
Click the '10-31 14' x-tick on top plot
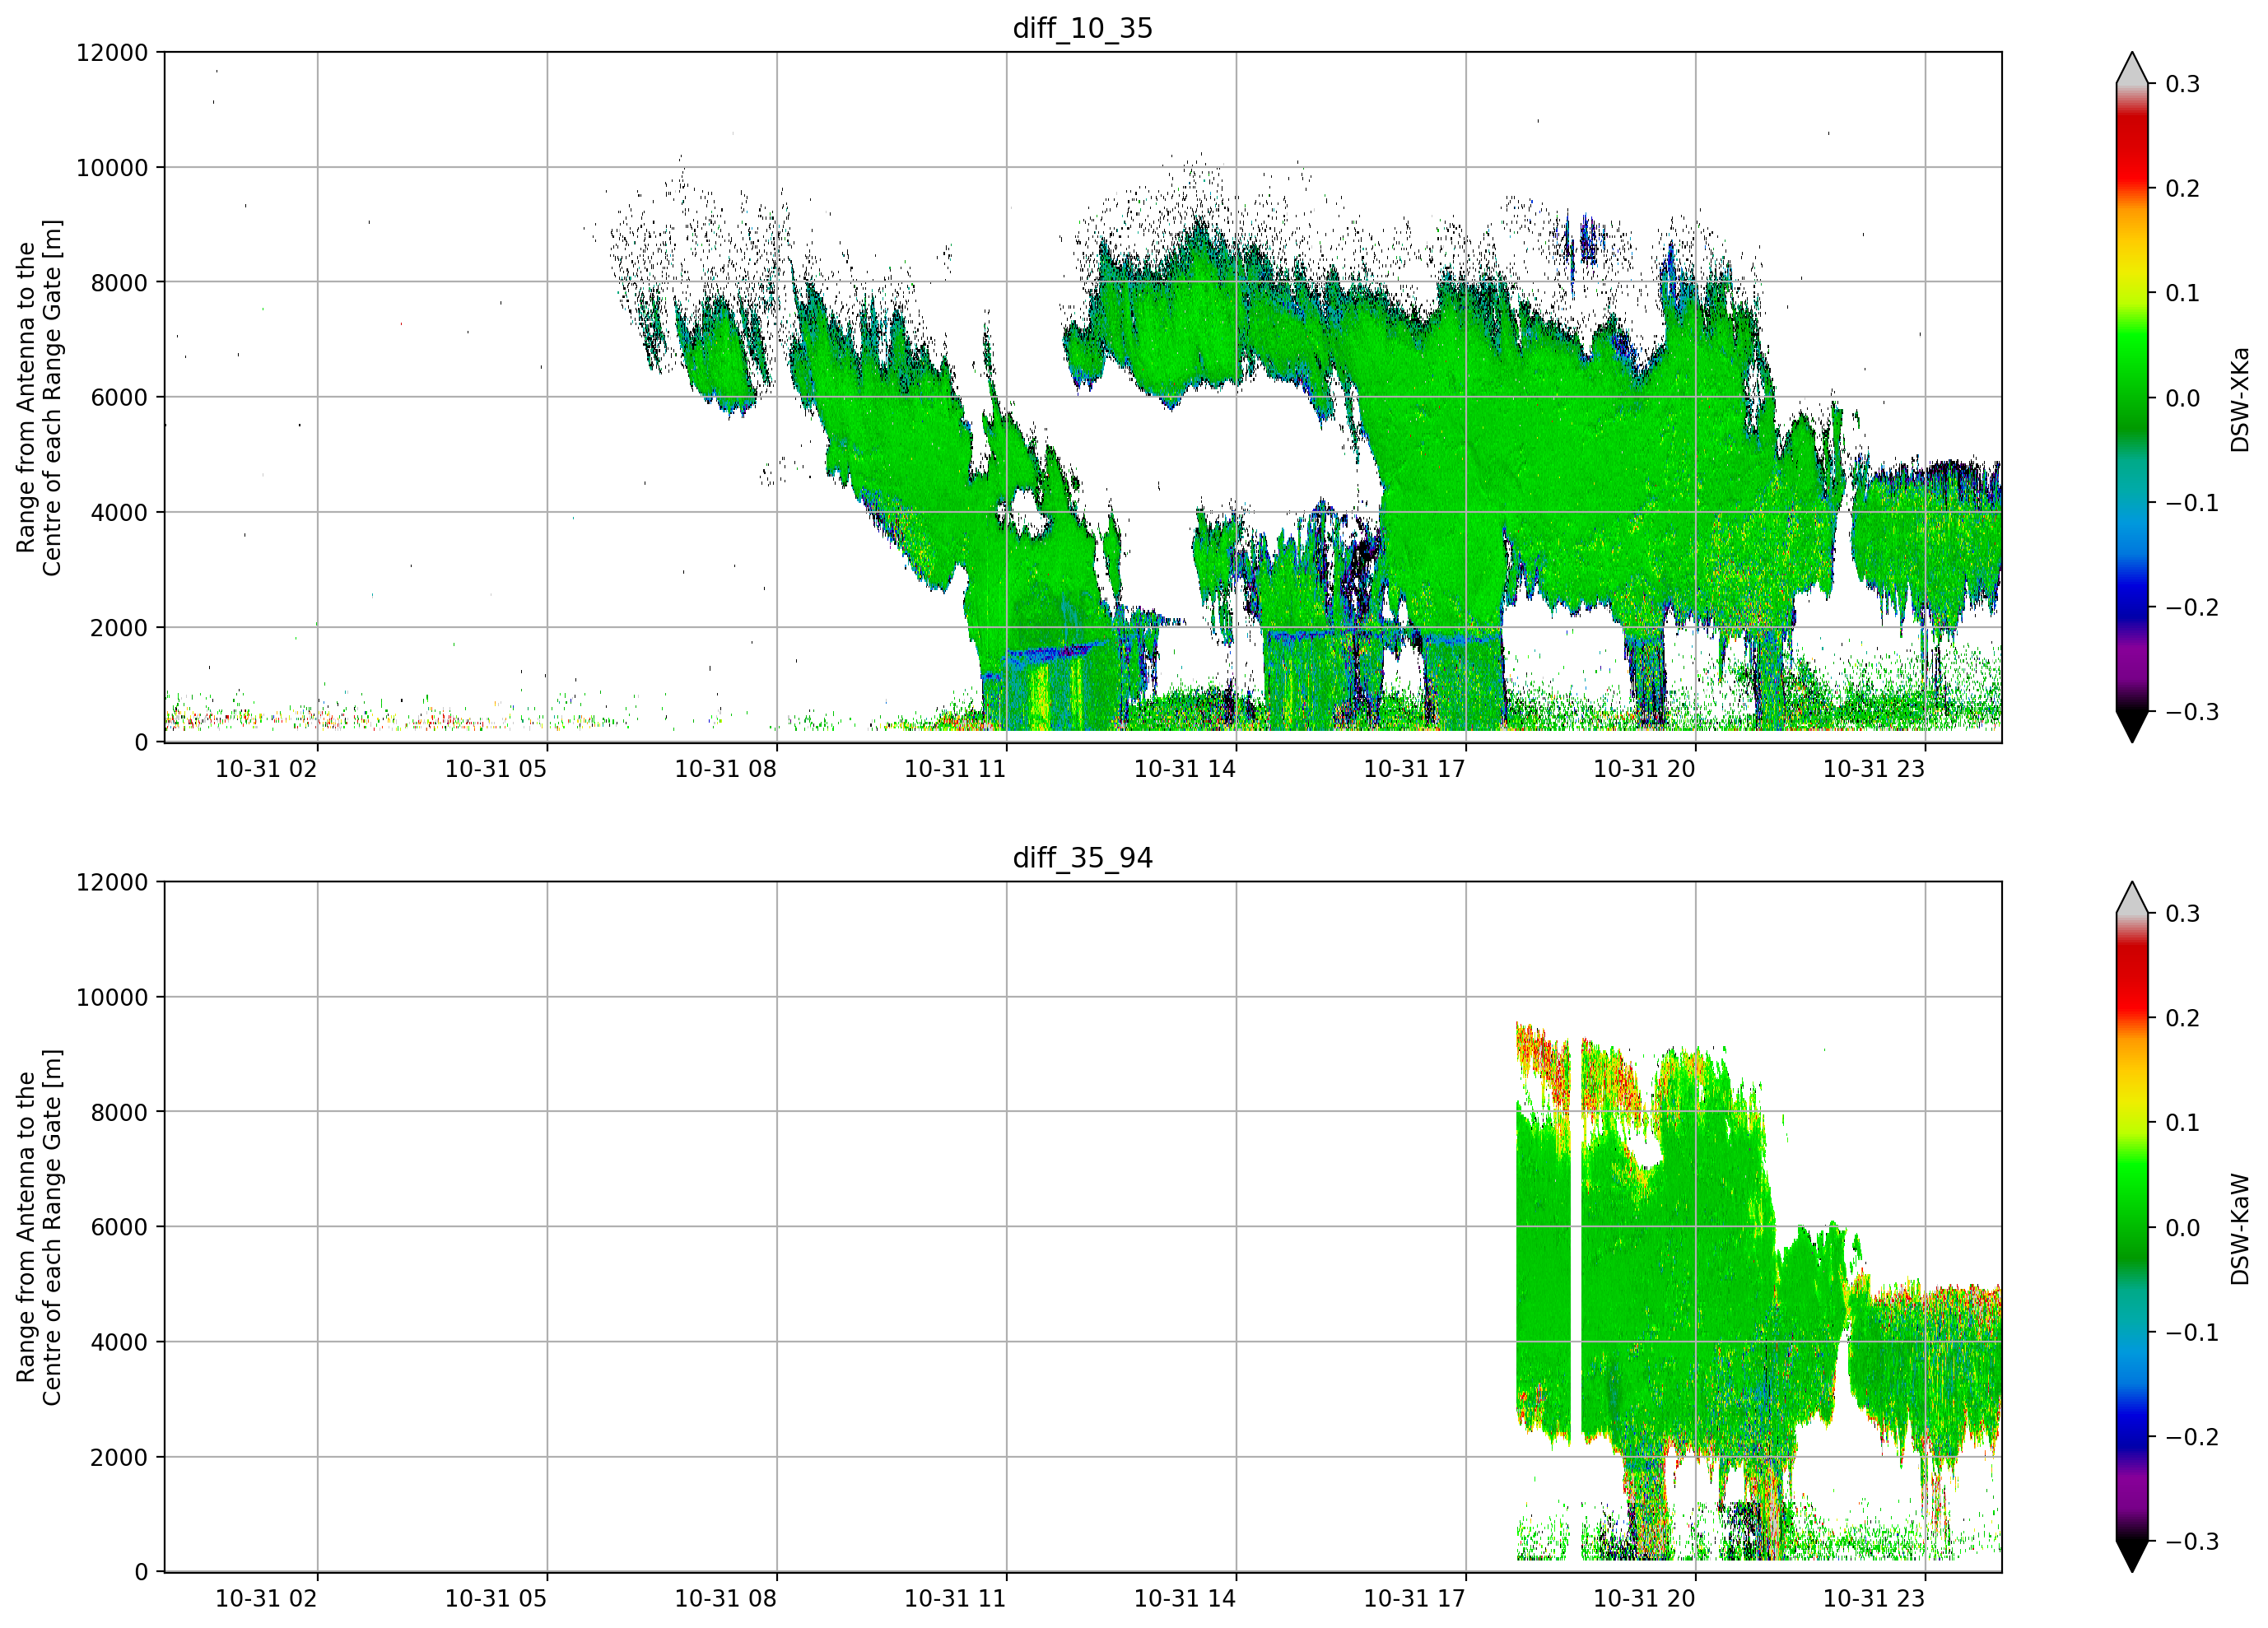click(1185, 769)
